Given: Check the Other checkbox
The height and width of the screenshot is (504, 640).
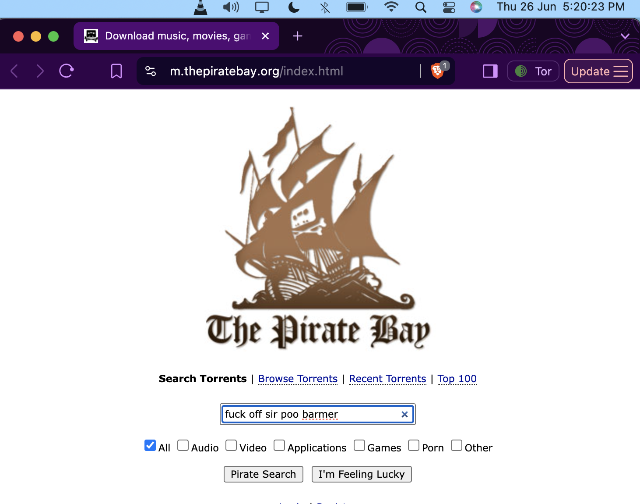Looking at the screenshot, I should 457,445.
